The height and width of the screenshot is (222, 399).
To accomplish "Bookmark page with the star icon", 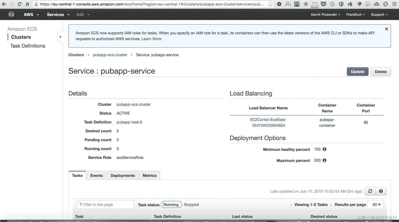I will pyautogui.click(x=270, y=4).
